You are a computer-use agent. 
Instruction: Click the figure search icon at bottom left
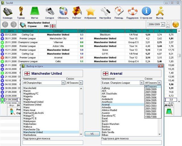tap(12, 111)
